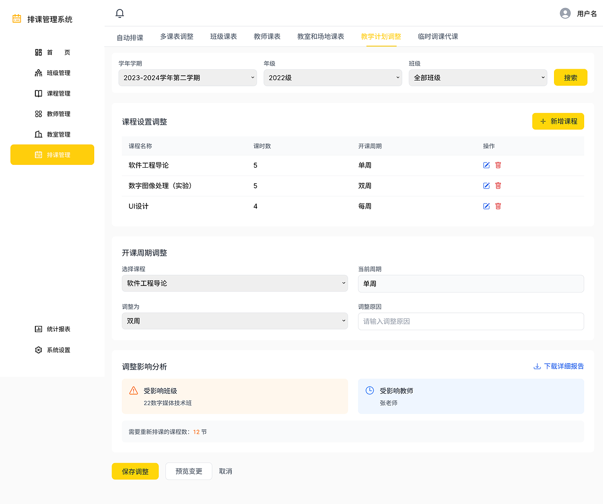603x504 pixels.
Task: Open the 学年学期 semester dropdown
Action: tap(187, 77)
